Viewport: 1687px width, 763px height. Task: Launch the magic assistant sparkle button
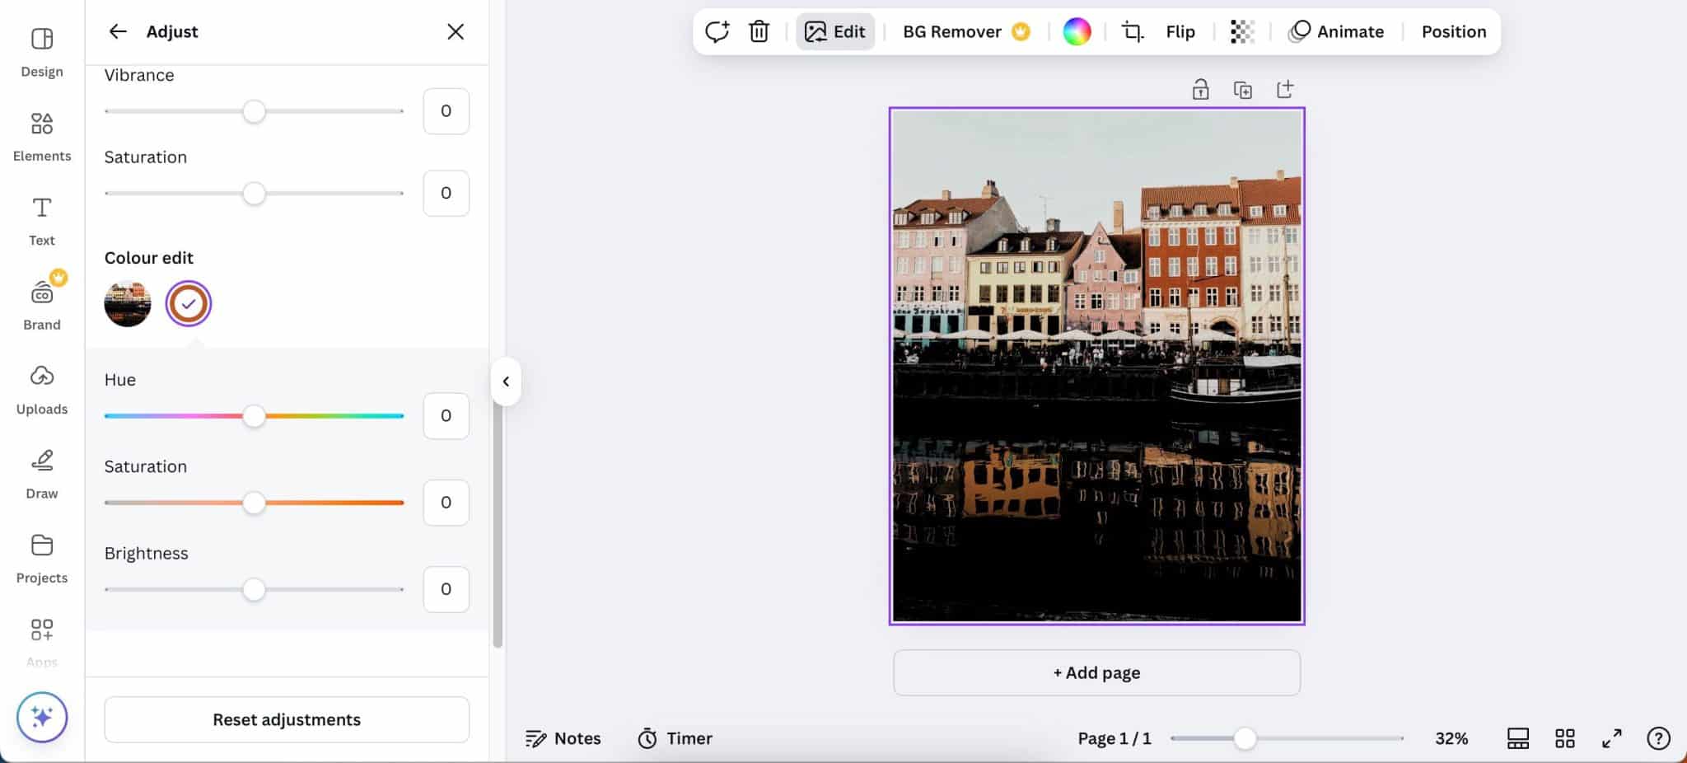click(x=42, y=717)
